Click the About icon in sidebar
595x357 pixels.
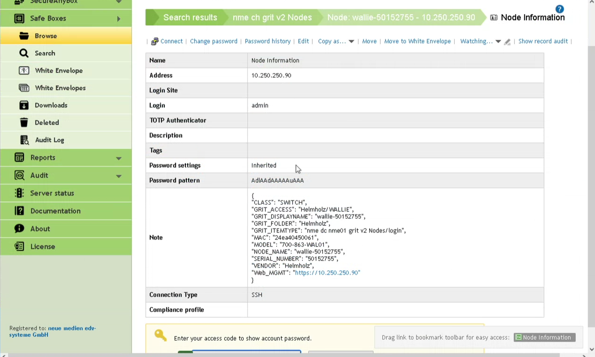click(x=19, y=229)
